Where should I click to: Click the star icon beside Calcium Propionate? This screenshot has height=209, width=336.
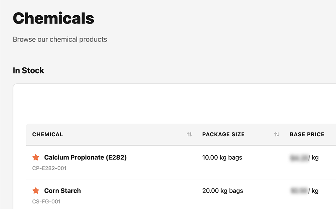point(36,157)
